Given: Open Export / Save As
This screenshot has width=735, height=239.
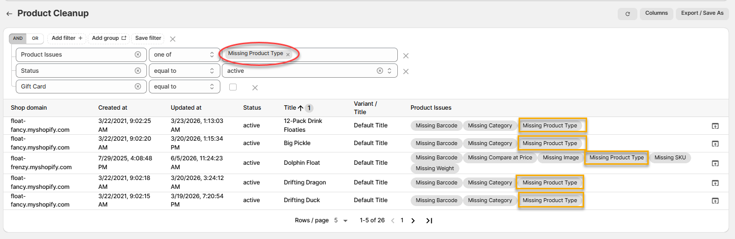Looking at the screenshot, I should [x=702, y=13].
